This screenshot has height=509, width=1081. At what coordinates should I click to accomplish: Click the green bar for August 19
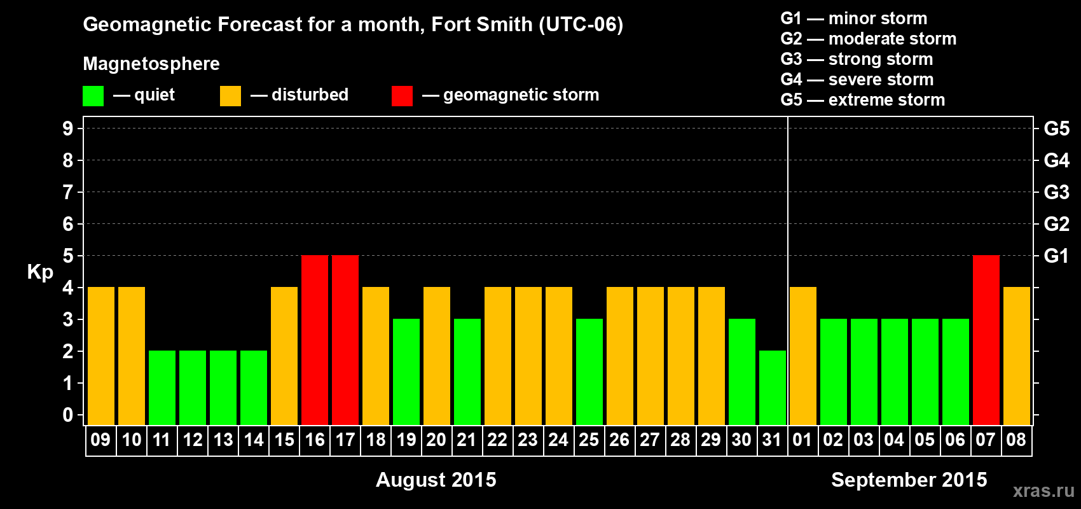point(406,372)
